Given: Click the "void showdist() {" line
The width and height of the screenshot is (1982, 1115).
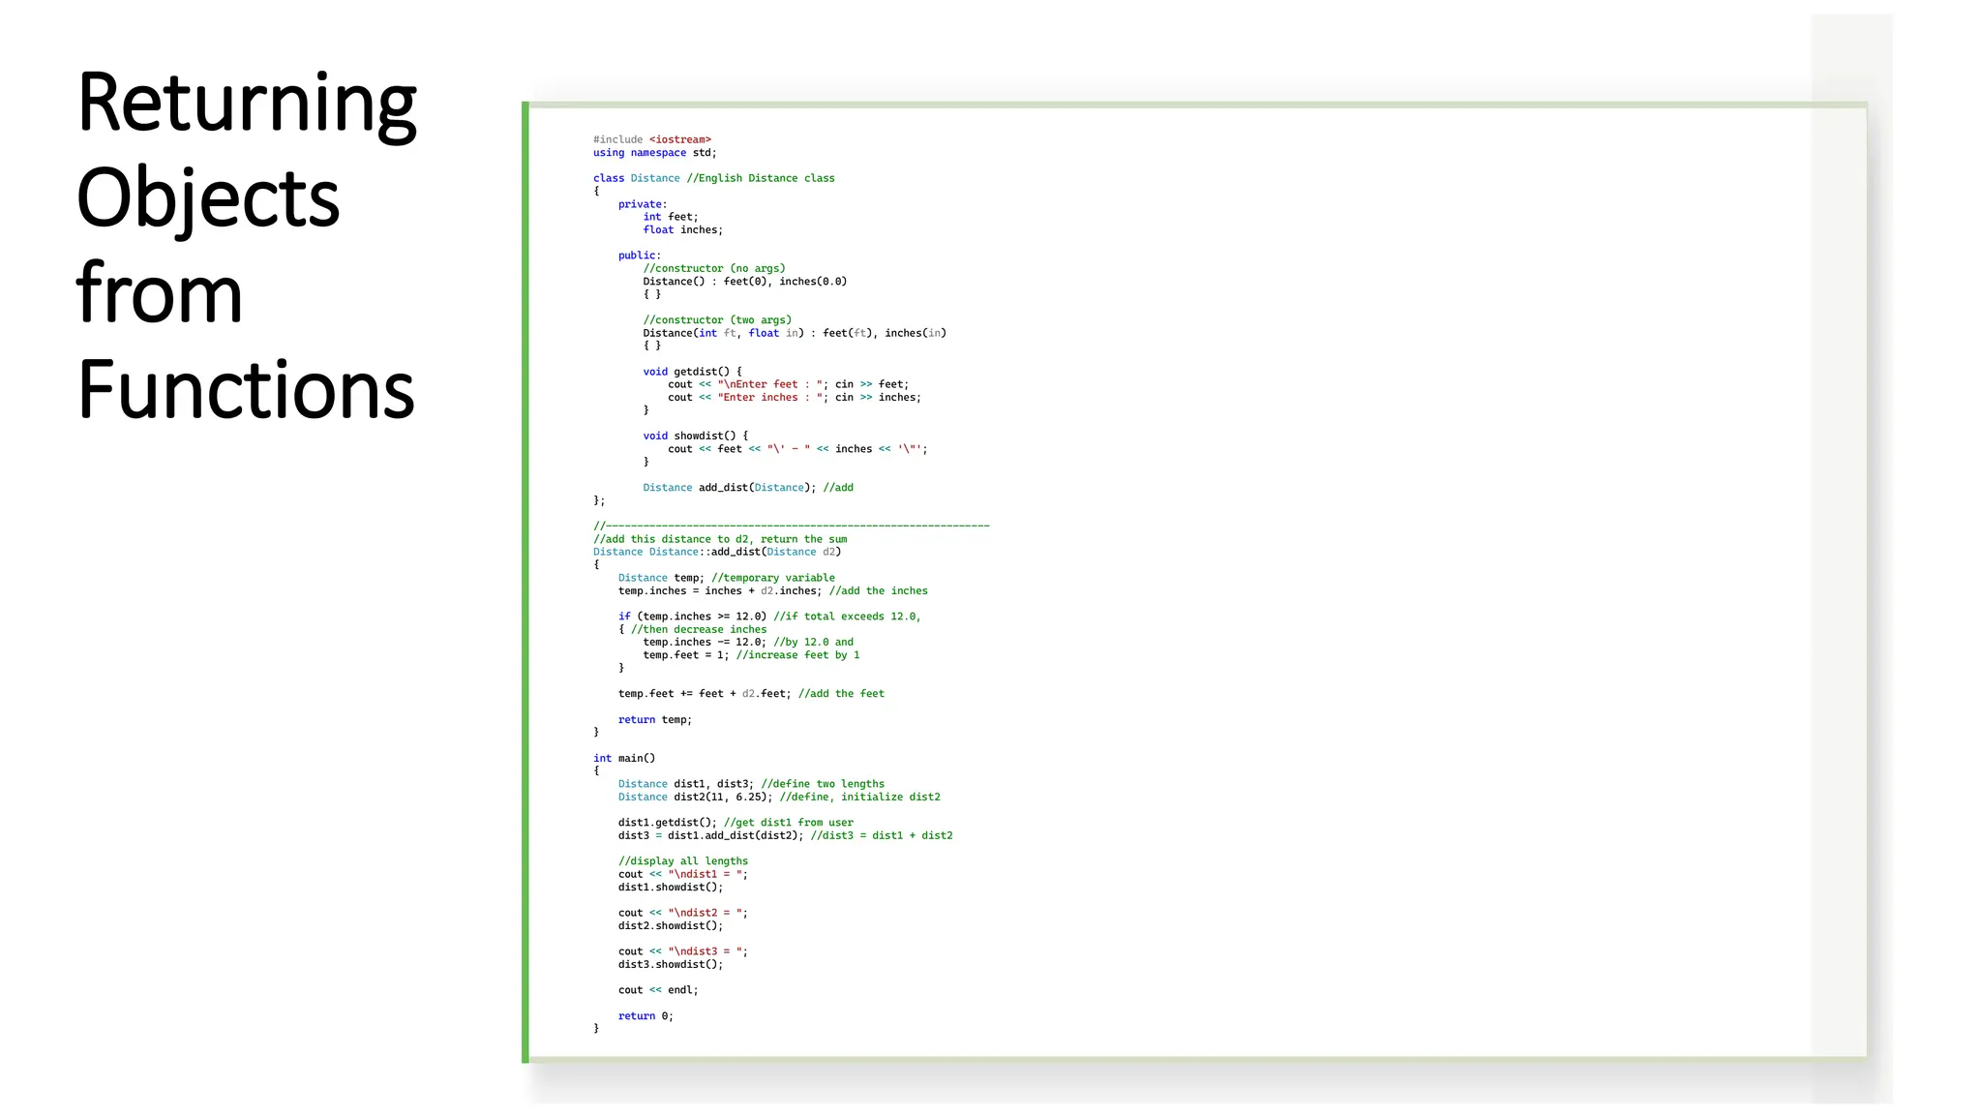Looking at the screenshot, I should (x=696, y=436).
